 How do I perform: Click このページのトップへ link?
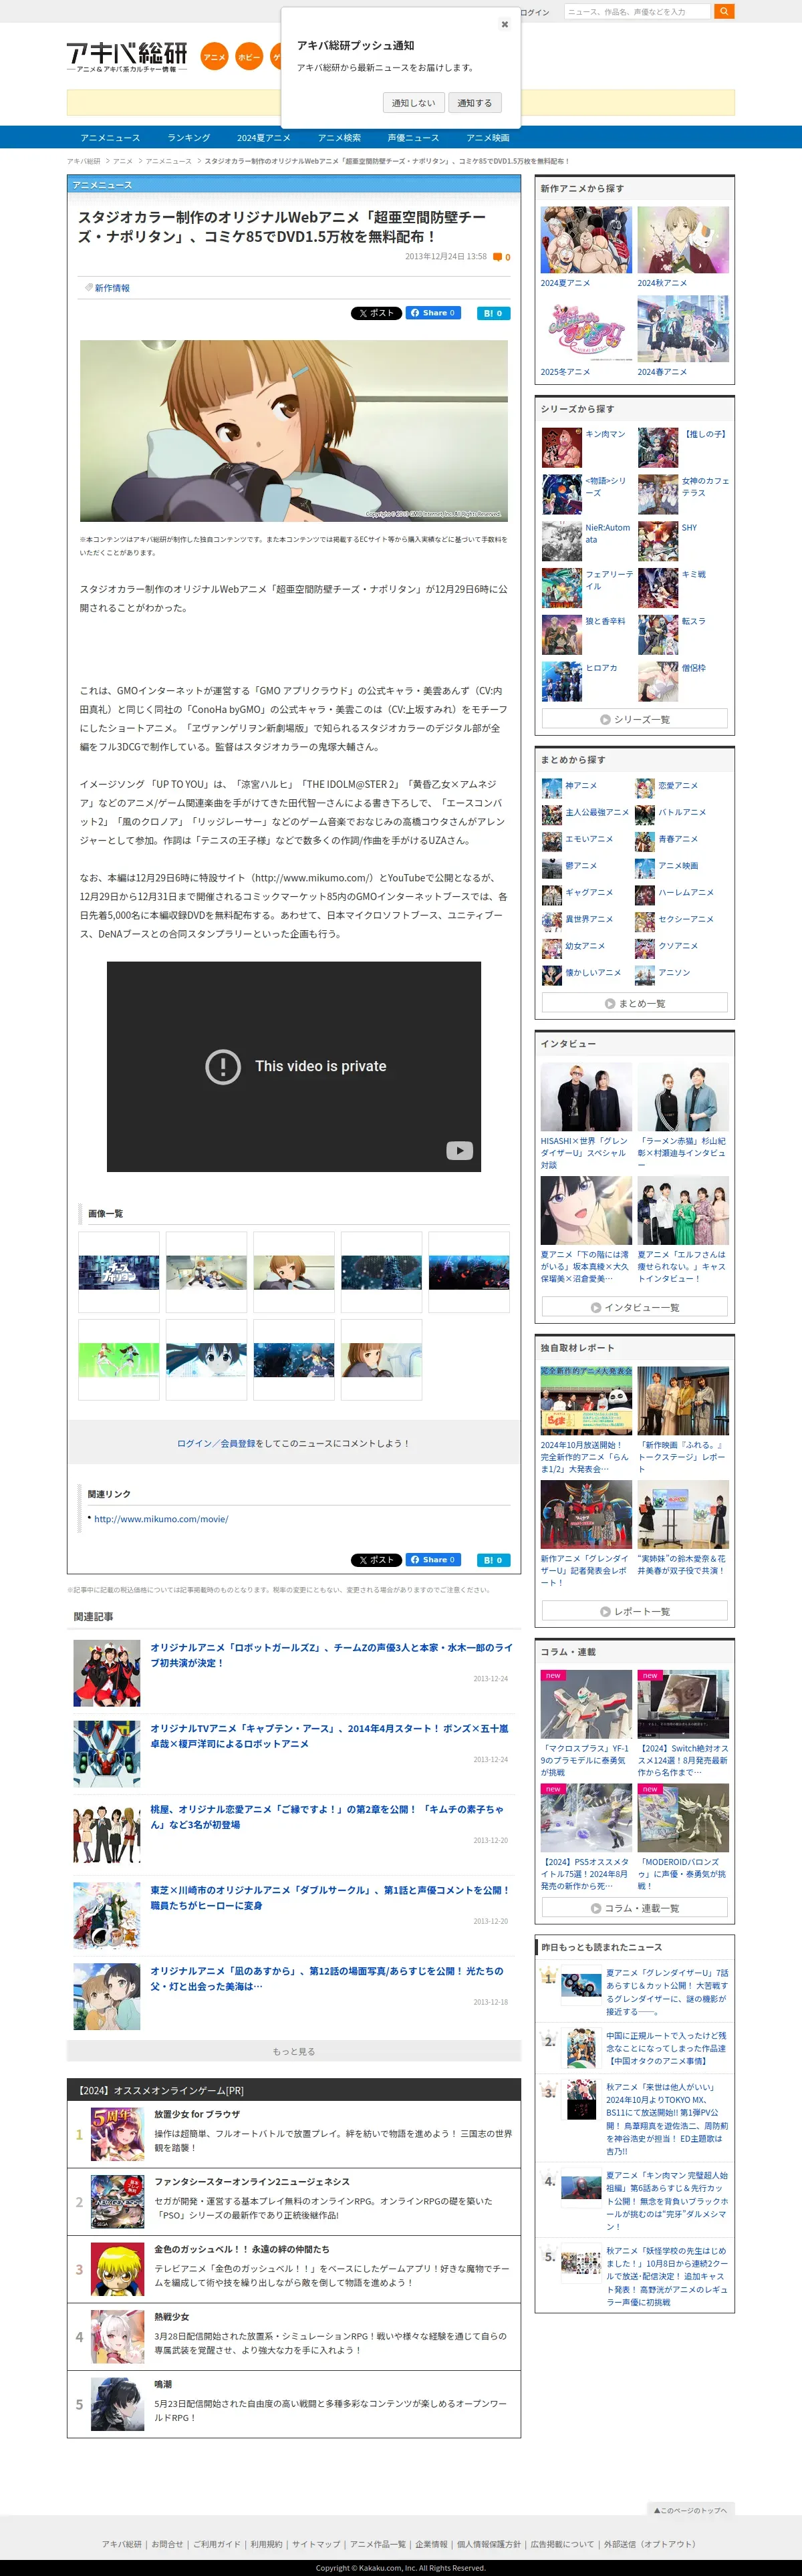691,2510
